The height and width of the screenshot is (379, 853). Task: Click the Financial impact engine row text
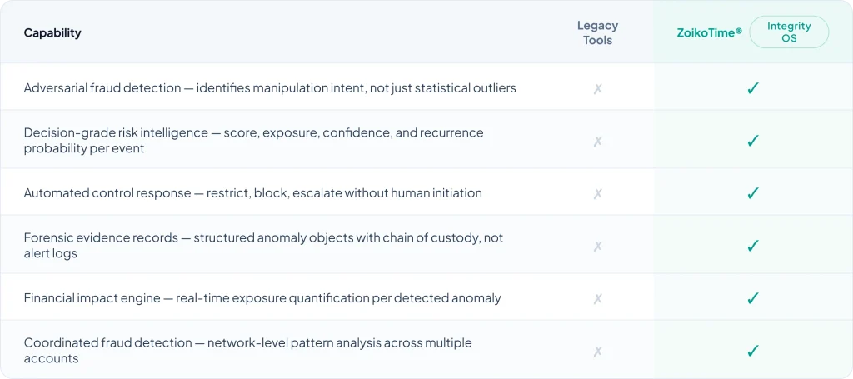click(262, 298)
